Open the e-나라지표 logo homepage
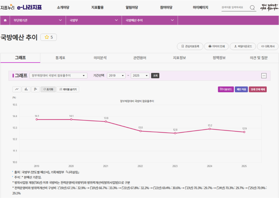 click(x=30, y=7)
